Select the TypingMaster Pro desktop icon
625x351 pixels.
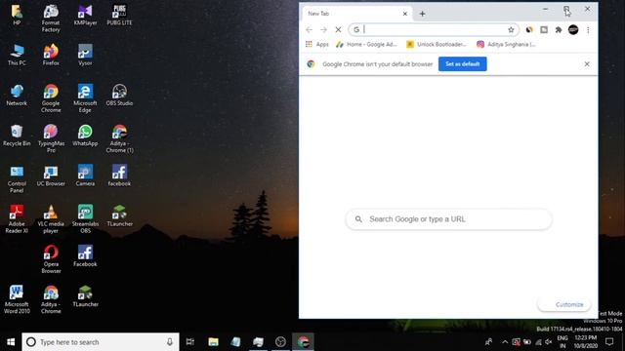tap(51, 138)
